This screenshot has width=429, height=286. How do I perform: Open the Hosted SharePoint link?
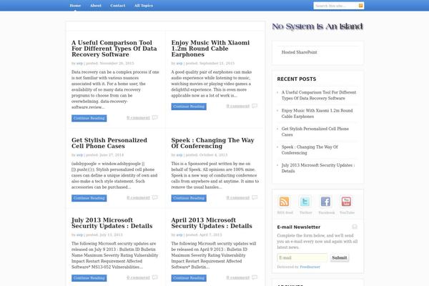(300, 52)
